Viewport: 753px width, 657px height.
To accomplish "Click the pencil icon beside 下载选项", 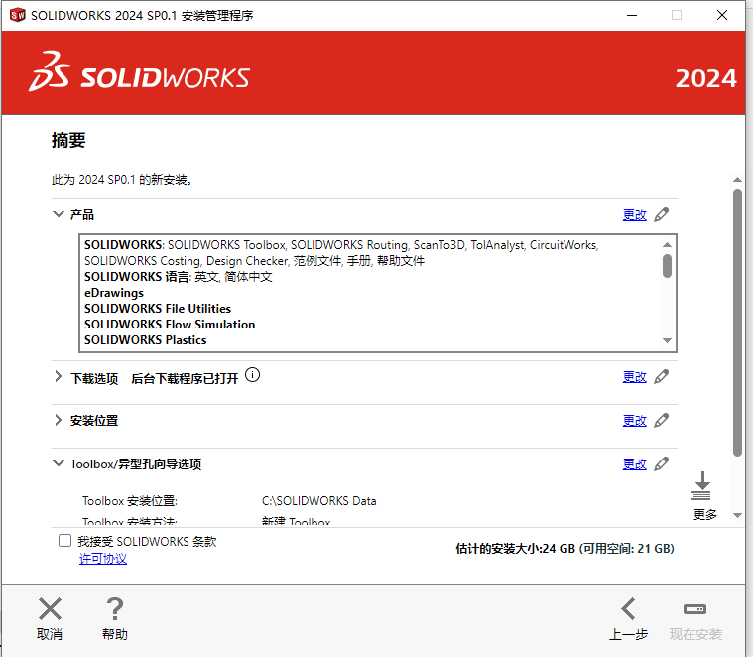I will coord(662,376).
